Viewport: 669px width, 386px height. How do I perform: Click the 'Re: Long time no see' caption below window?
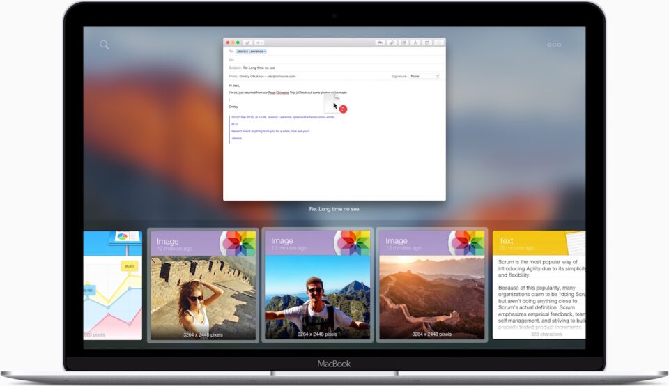(x=334, y=209)
